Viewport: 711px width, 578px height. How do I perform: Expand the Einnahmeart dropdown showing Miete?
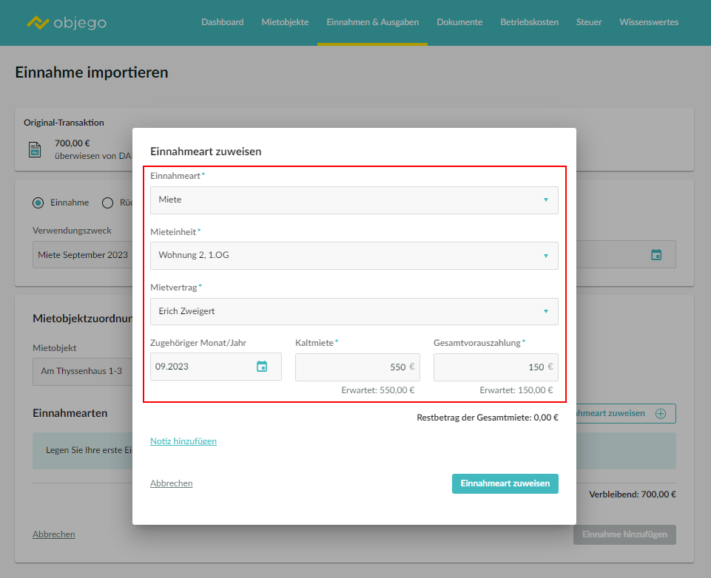(354, 200)
